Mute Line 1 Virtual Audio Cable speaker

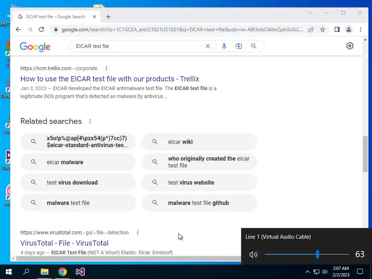[253, 255]
